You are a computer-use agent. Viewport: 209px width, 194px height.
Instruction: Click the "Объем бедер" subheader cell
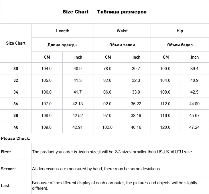click(180, 45)
